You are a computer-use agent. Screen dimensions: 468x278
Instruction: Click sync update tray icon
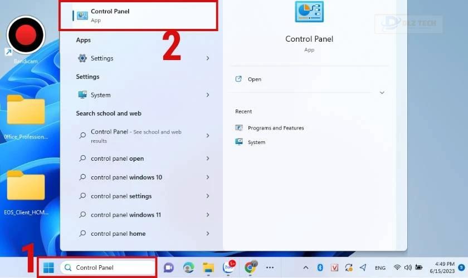349,267
